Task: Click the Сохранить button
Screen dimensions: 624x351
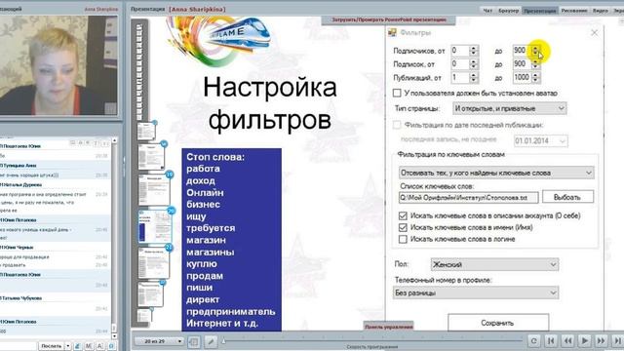Action: 498,323
